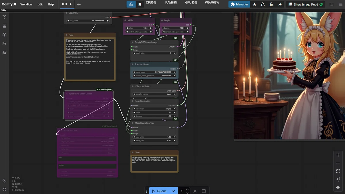Collapse the ModelSamplingFlux node via its dot
Screen dimensions: 345x194
click(x=133, y=123)
